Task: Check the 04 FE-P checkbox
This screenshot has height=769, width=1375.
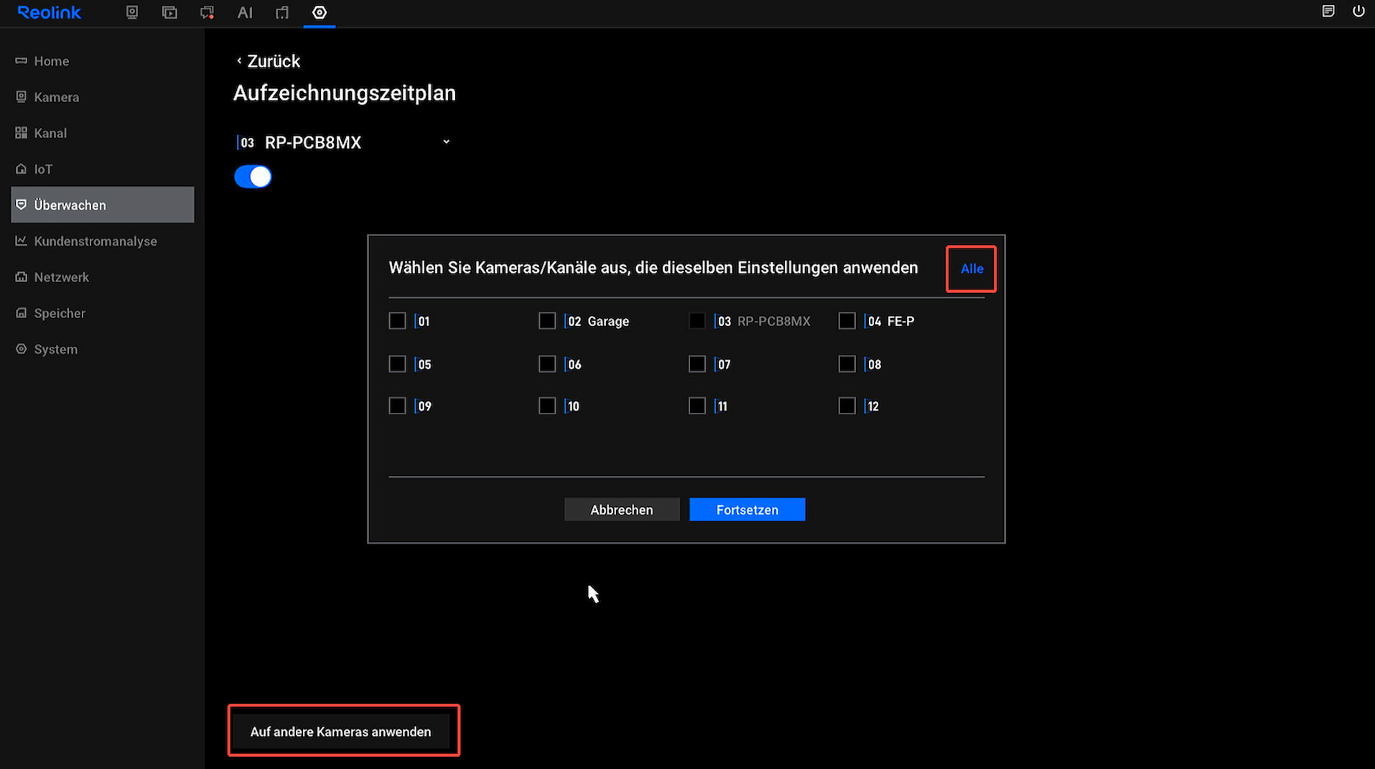Action: coord(847,321)
